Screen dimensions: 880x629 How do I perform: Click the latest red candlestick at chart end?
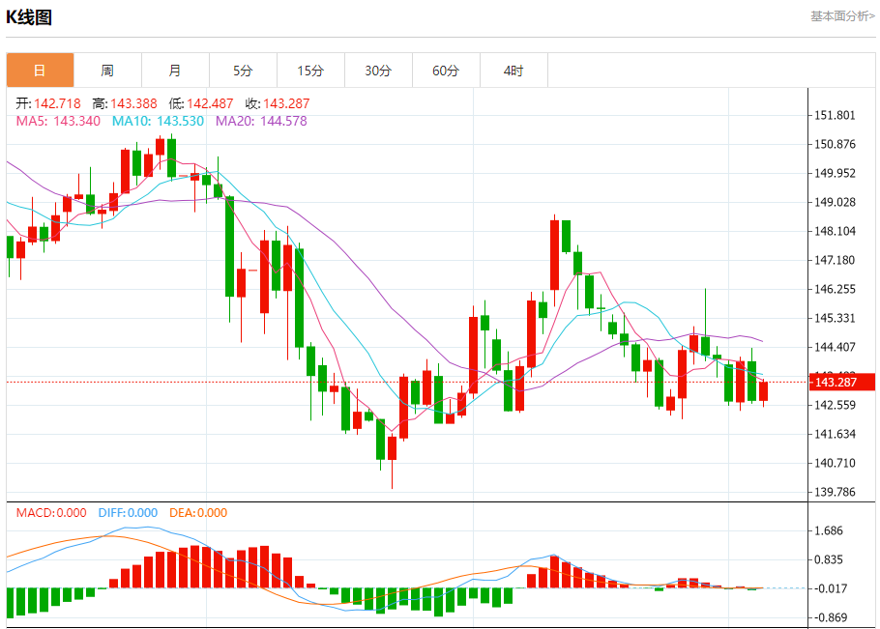763,392
